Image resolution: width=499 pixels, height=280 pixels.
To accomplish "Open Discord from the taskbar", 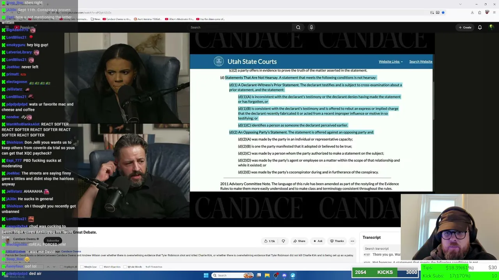I will click(x=284, y=275).
